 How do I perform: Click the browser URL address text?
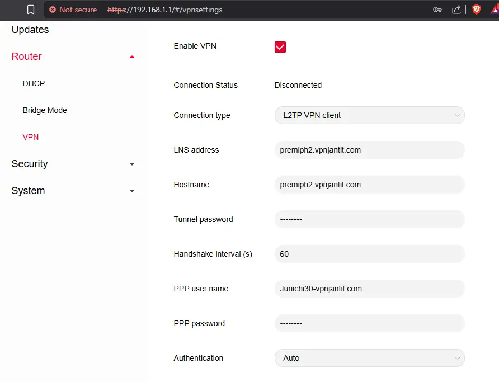165,10
